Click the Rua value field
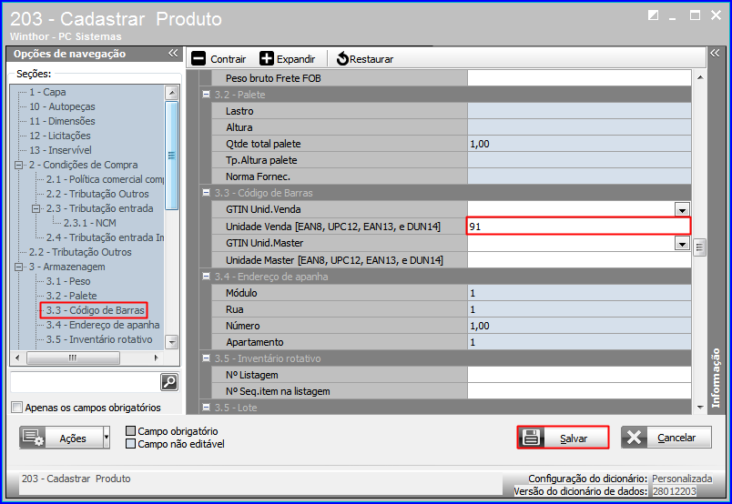This screenshot has width=732, height=504. coord(579,309)
